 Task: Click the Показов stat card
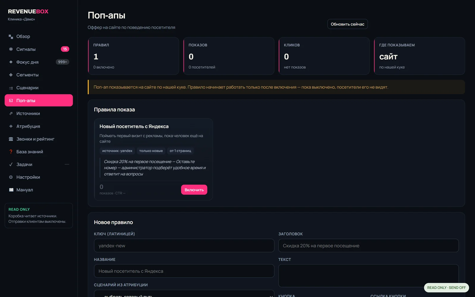point(229,56)
